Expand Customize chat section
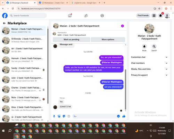The image size is (174, 139). click(149, 57)
